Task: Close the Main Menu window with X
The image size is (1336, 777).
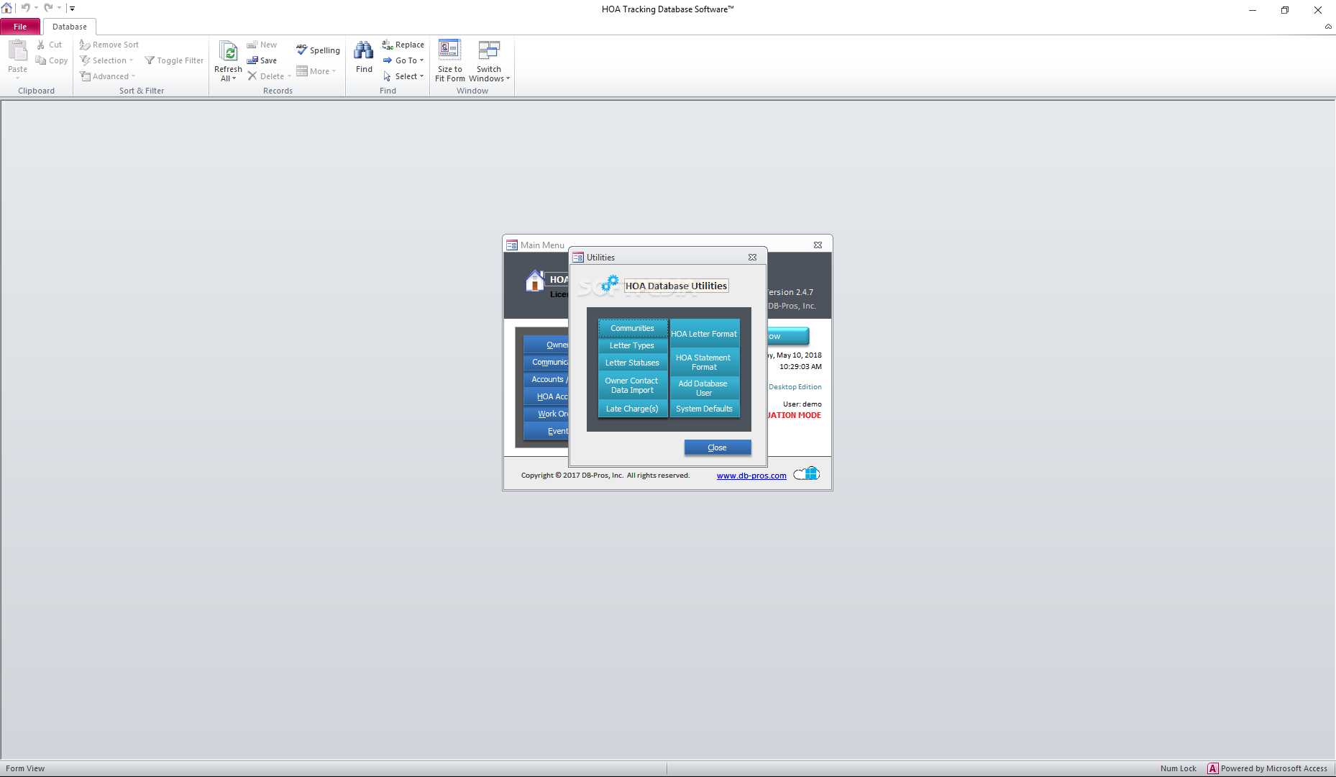Action: [818, 245]
